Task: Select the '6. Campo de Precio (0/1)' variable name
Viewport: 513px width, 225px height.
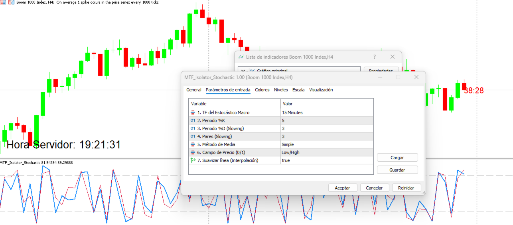Action: coord(221,152)
